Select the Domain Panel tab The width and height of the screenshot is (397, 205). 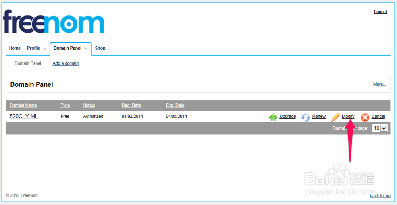[x=67, y=48]
